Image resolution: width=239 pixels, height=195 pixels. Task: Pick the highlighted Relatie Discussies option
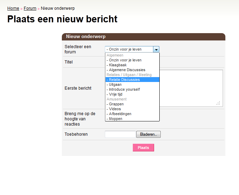(132, 80)
